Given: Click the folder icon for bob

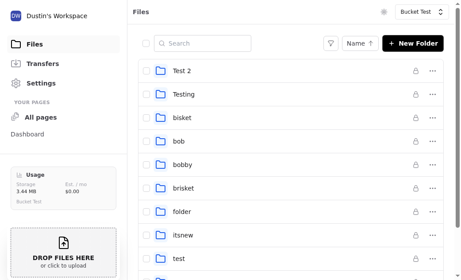Looking at the screenshot, I should [161, 141].
